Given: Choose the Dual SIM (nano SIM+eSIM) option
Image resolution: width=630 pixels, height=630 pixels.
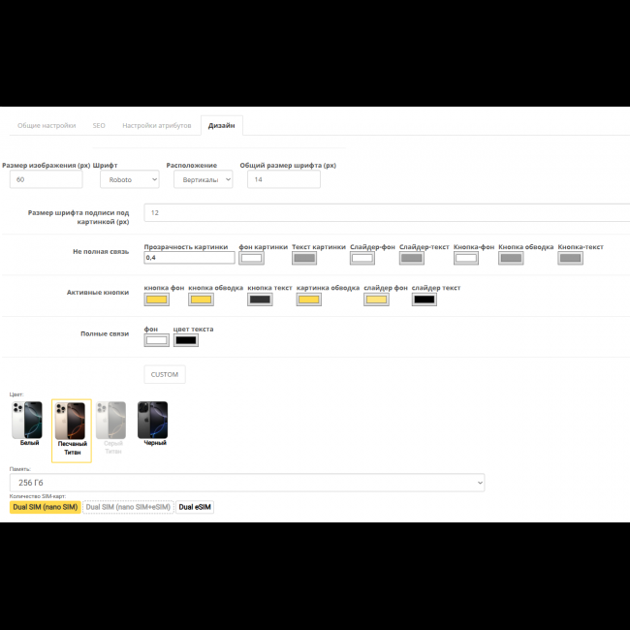Looking at the screenshot, I should [128, 507].
